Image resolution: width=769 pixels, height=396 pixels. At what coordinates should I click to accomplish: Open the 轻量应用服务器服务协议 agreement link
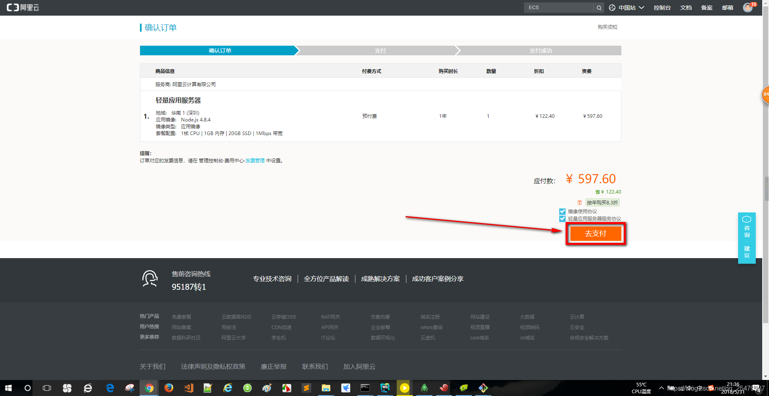[594, 218]
